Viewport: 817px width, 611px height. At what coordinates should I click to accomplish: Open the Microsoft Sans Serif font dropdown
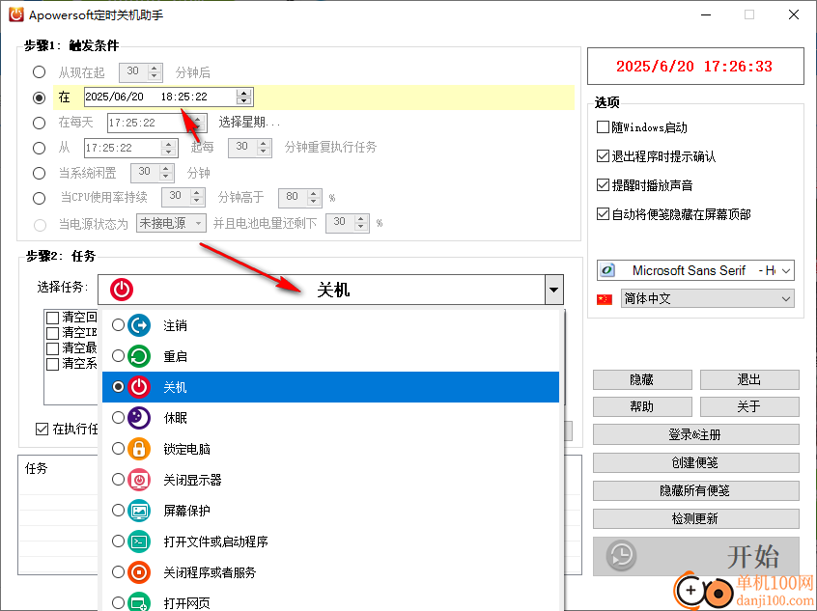pos(786,270)
